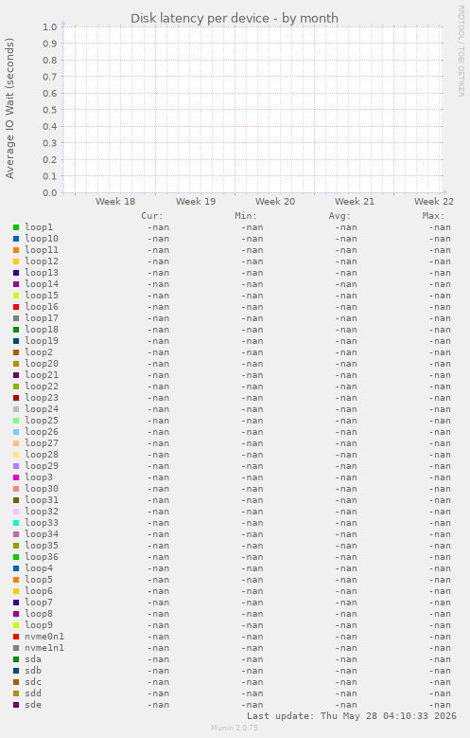This screenshot has width=470, height=738.
Task: Click the 0.5 y-axis value
Action: coord(50,110)
